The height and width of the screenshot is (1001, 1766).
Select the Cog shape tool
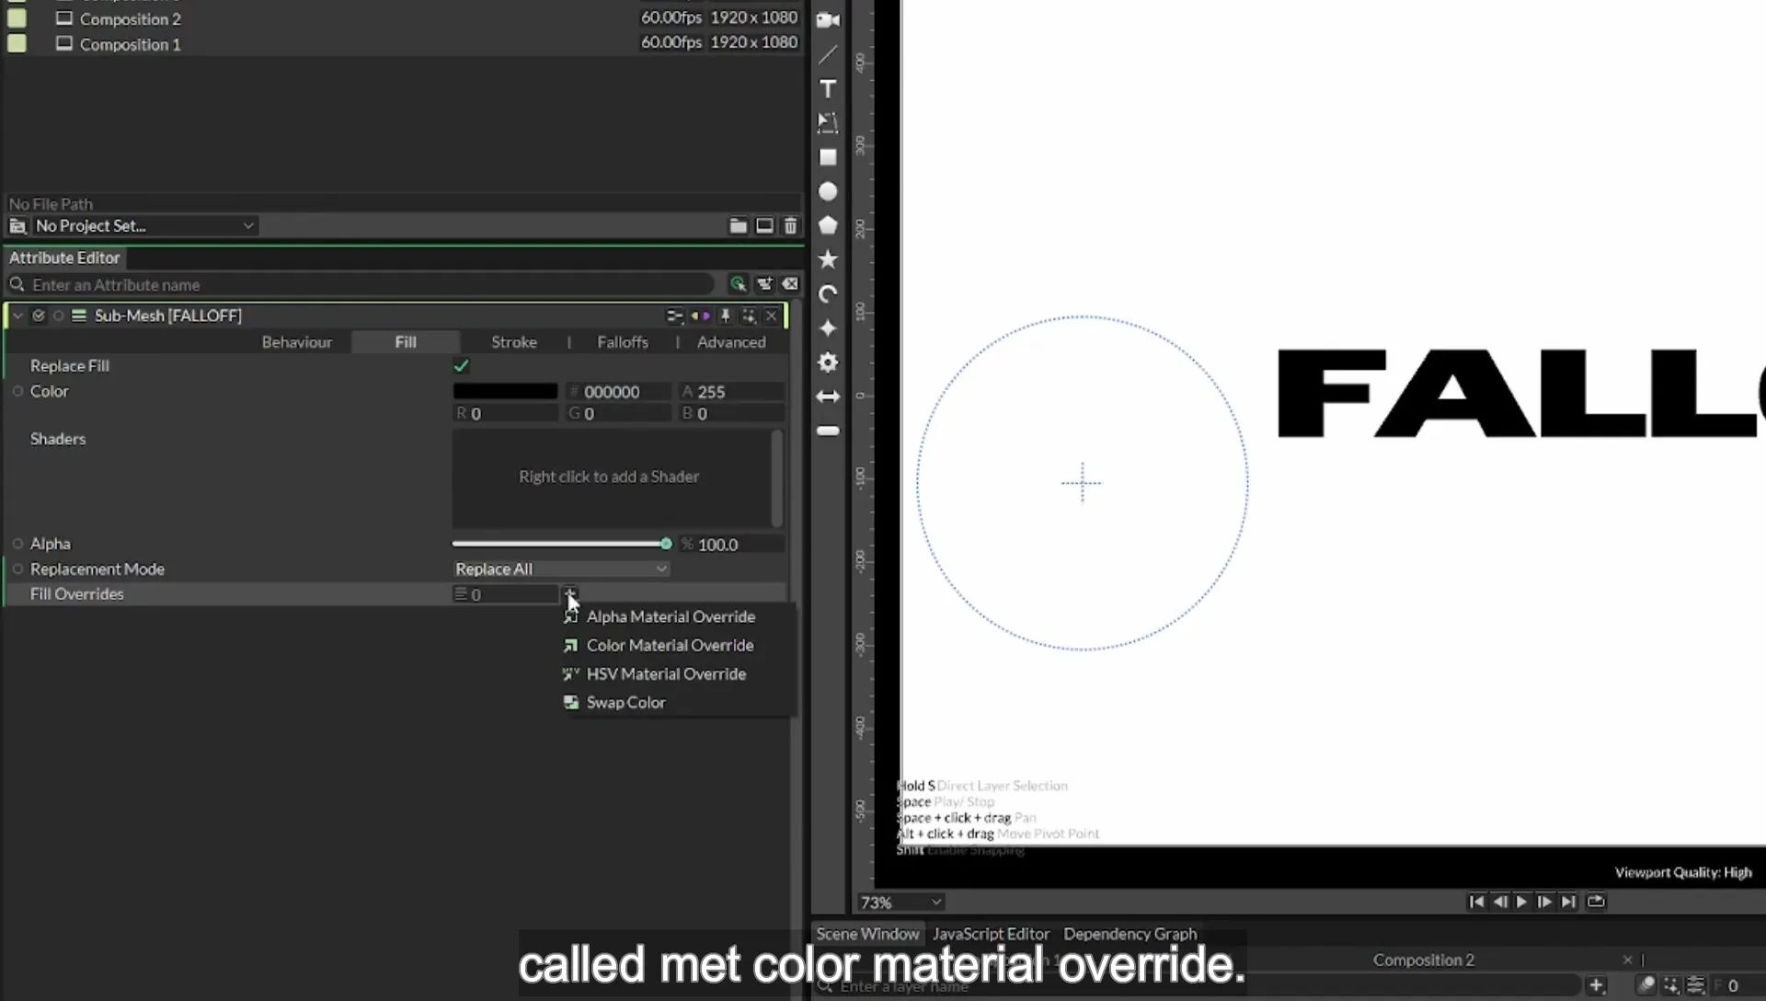click(x=828, y=362)
